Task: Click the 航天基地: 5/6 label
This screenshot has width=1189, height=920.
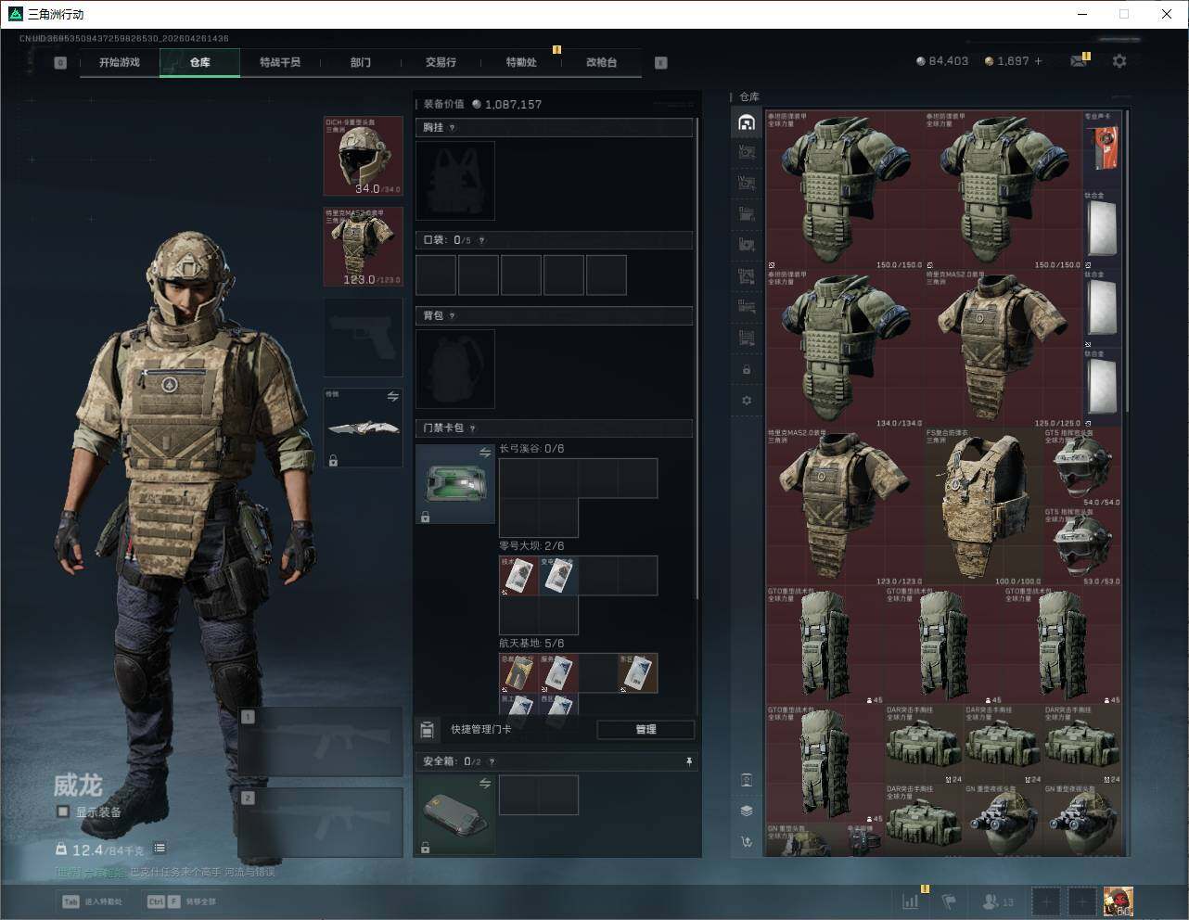Action: [531, 643]
